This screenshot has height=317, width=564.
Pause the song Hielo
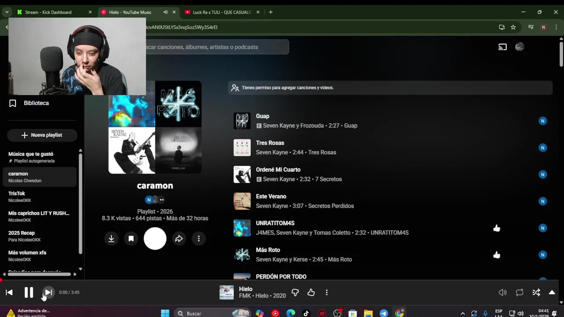(x=29, y=292)
